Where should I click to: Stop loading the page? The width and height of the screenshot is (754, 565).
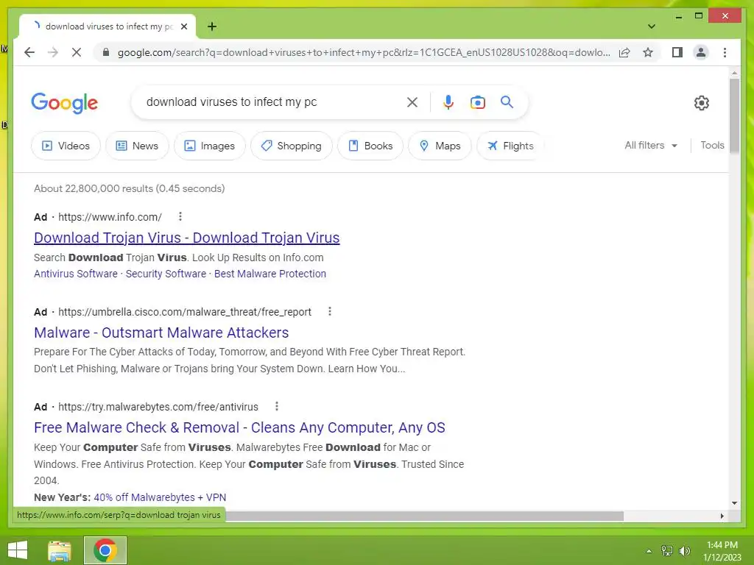(x=77, y=52)
